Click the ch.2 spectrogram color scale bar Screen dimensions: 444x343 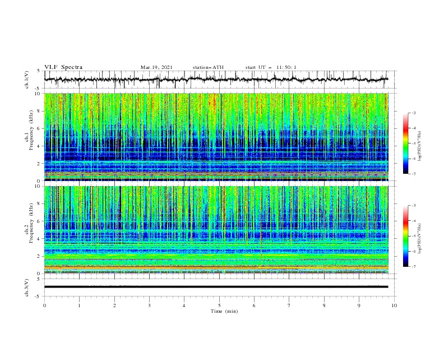click(x=406, y=236)
